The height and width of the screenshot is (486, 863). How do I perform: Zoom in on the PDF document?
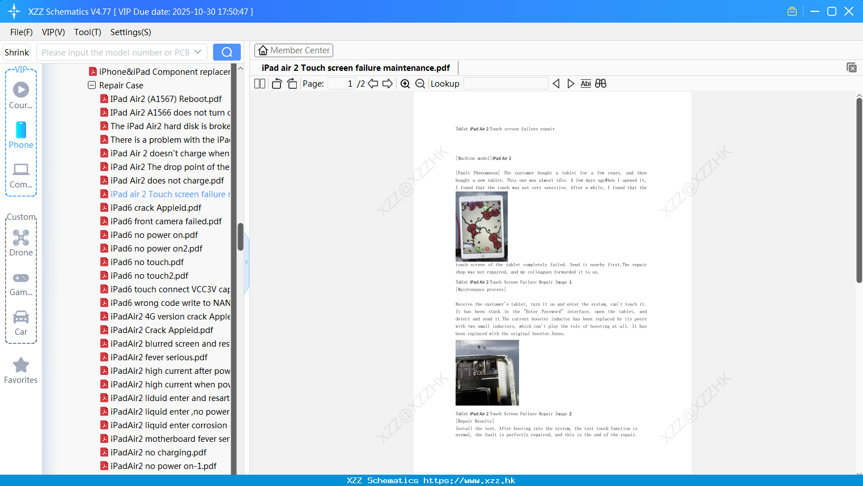click(405, 84)
